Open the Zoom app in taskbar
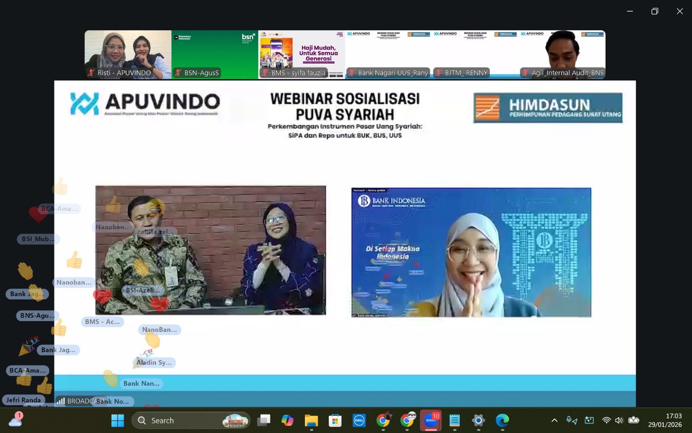Viewport: 692px width, 433px height. pos(431,420)
